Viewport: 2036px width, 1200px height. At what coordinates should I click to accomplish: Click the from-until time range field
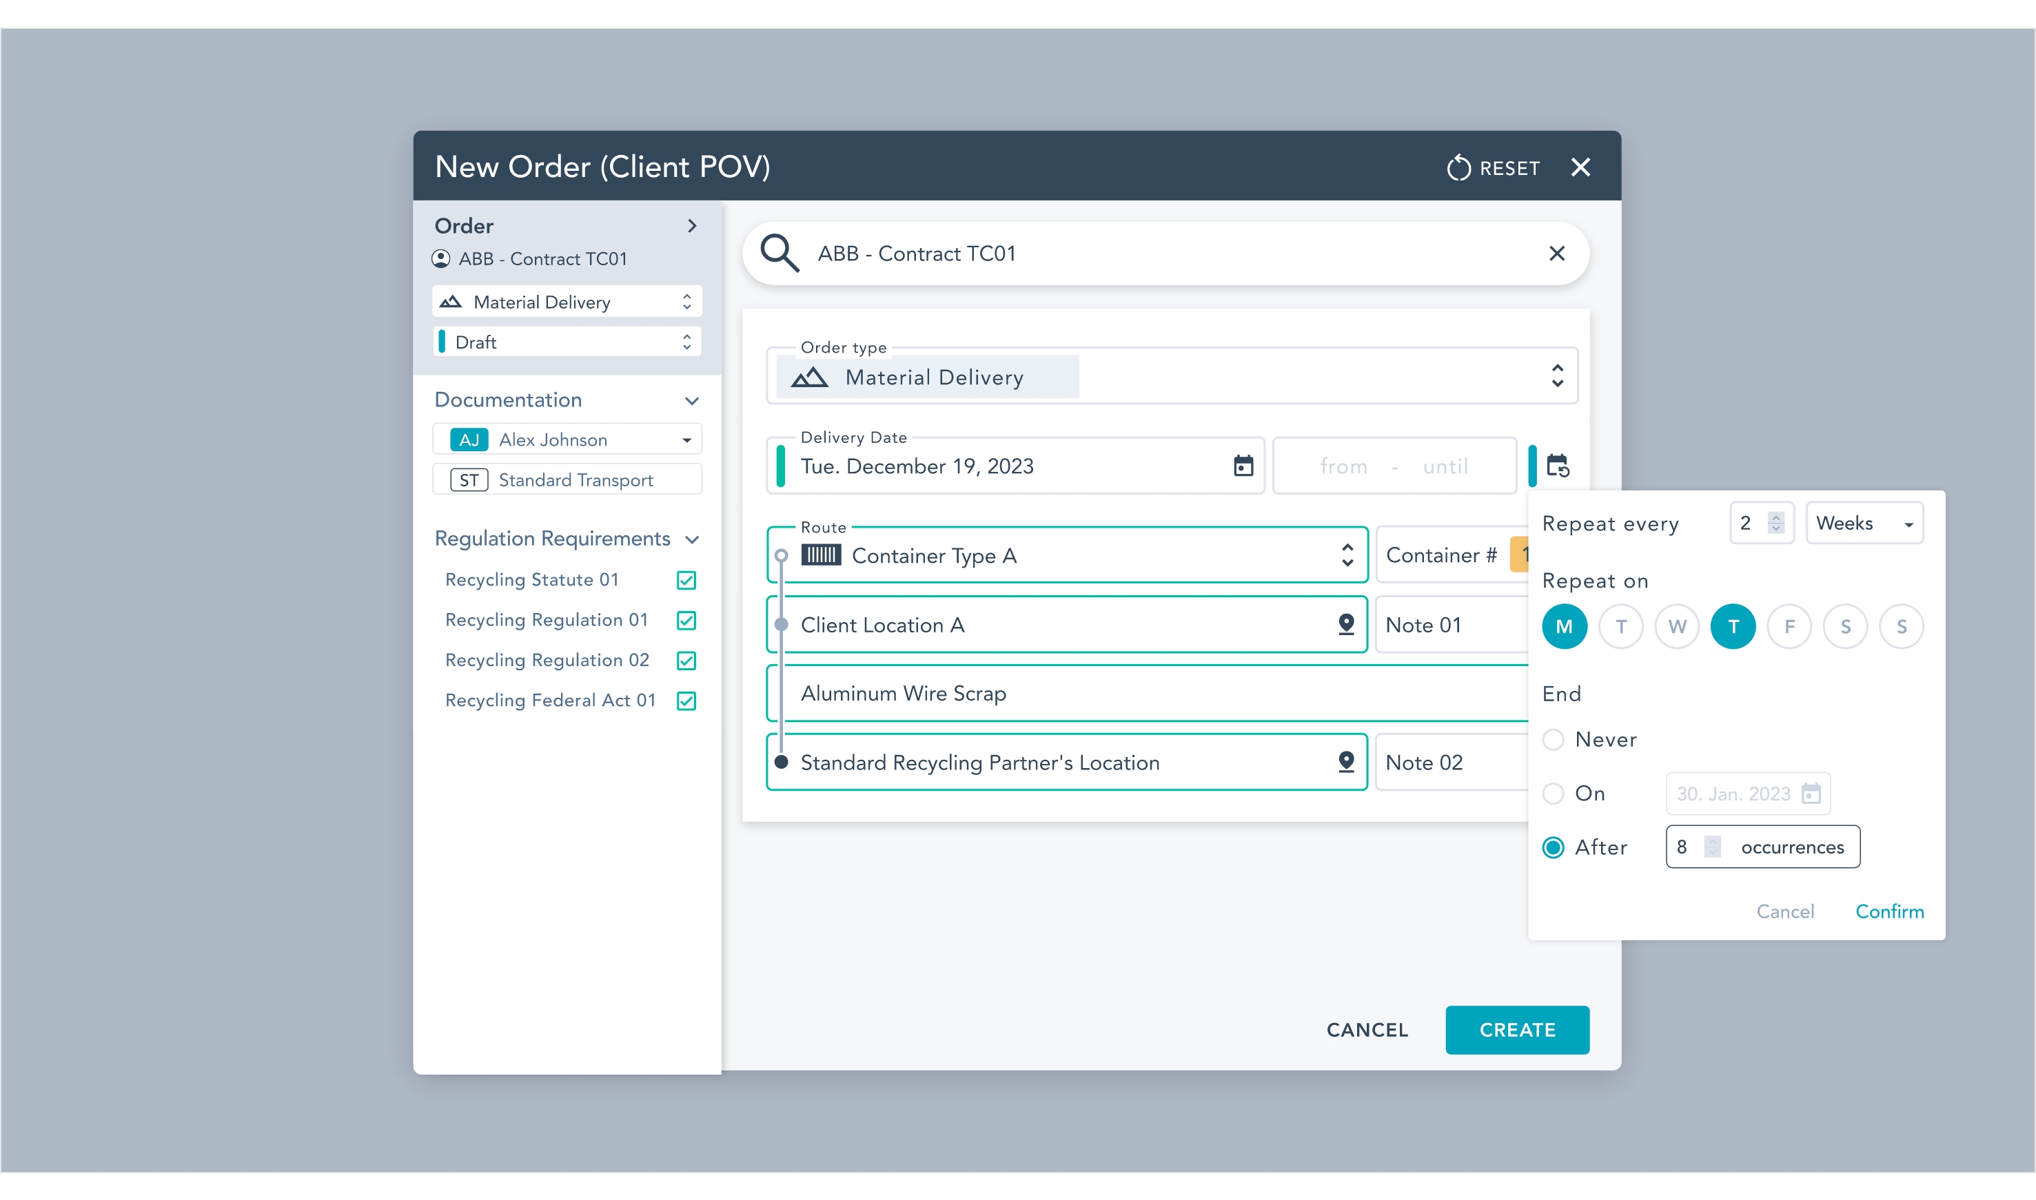[x=1394, y=466]
